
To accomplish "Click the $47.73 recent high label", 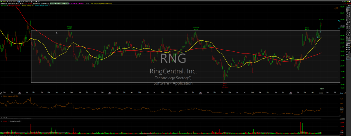I will coord(321,19).
